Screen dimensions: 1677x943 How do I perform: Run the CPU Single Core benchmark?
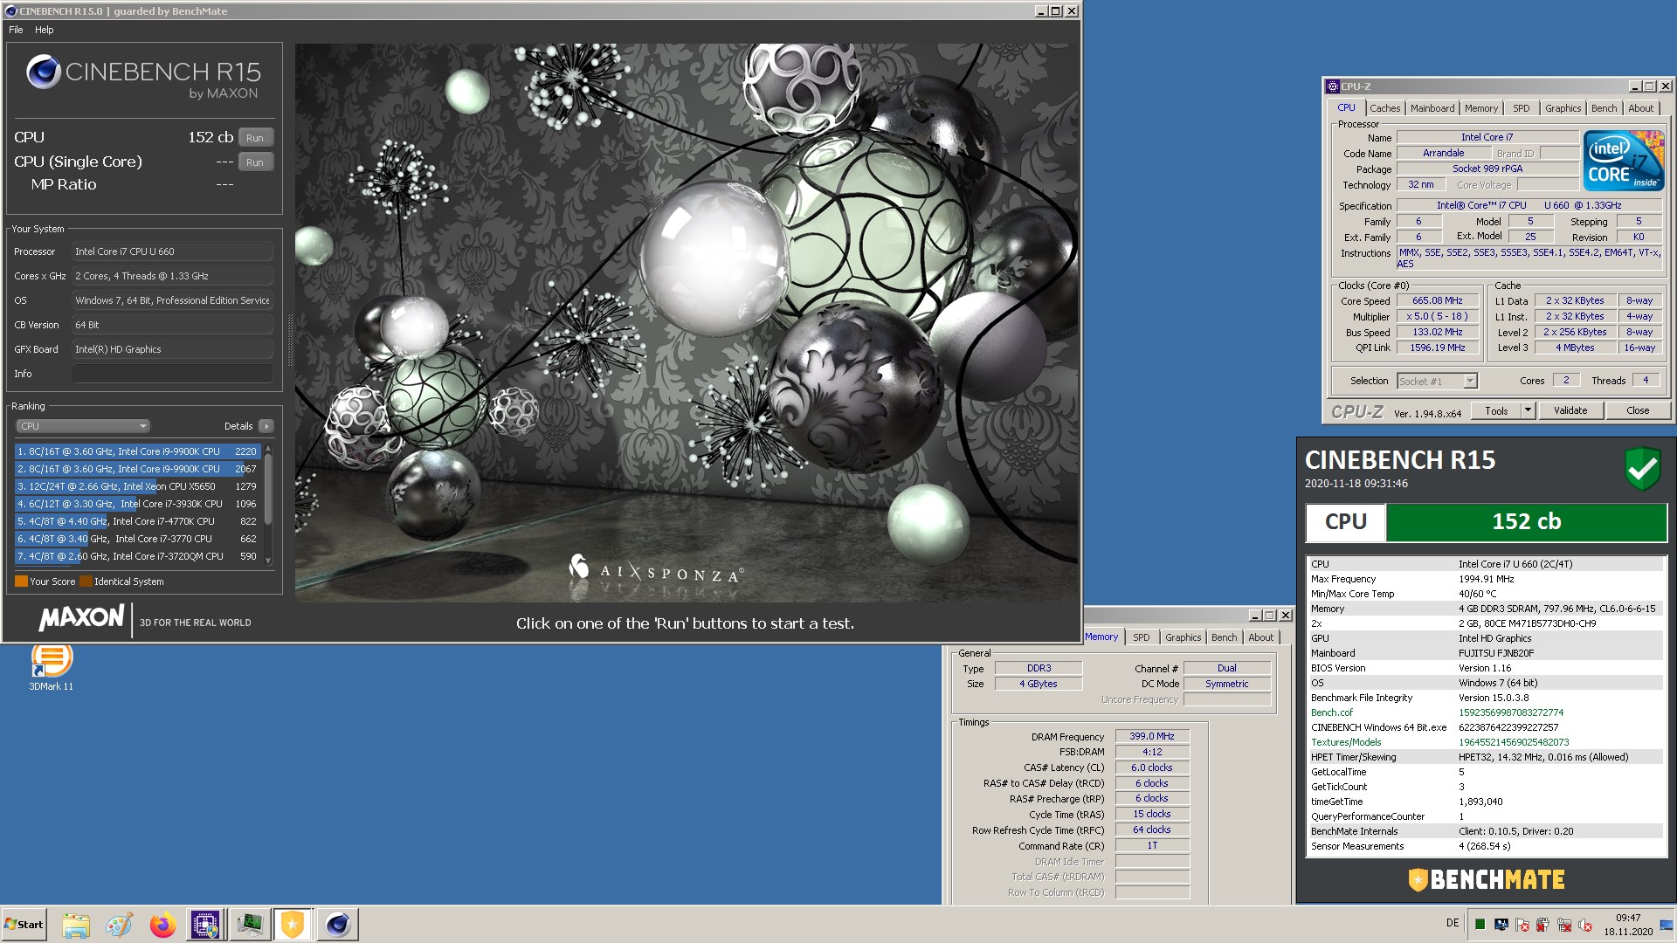[x=255, y=162]
